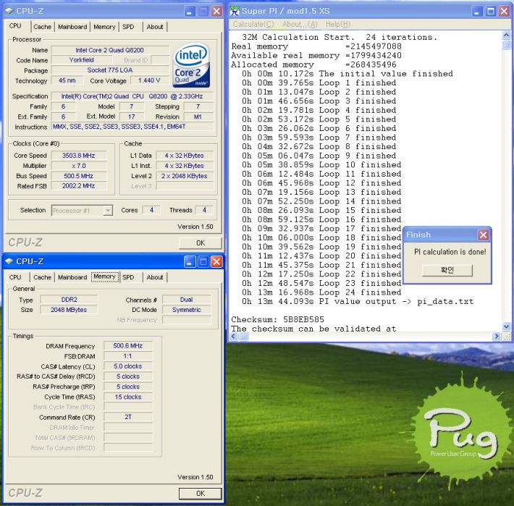Click the Command Rate value 2T

coord(128,417)
